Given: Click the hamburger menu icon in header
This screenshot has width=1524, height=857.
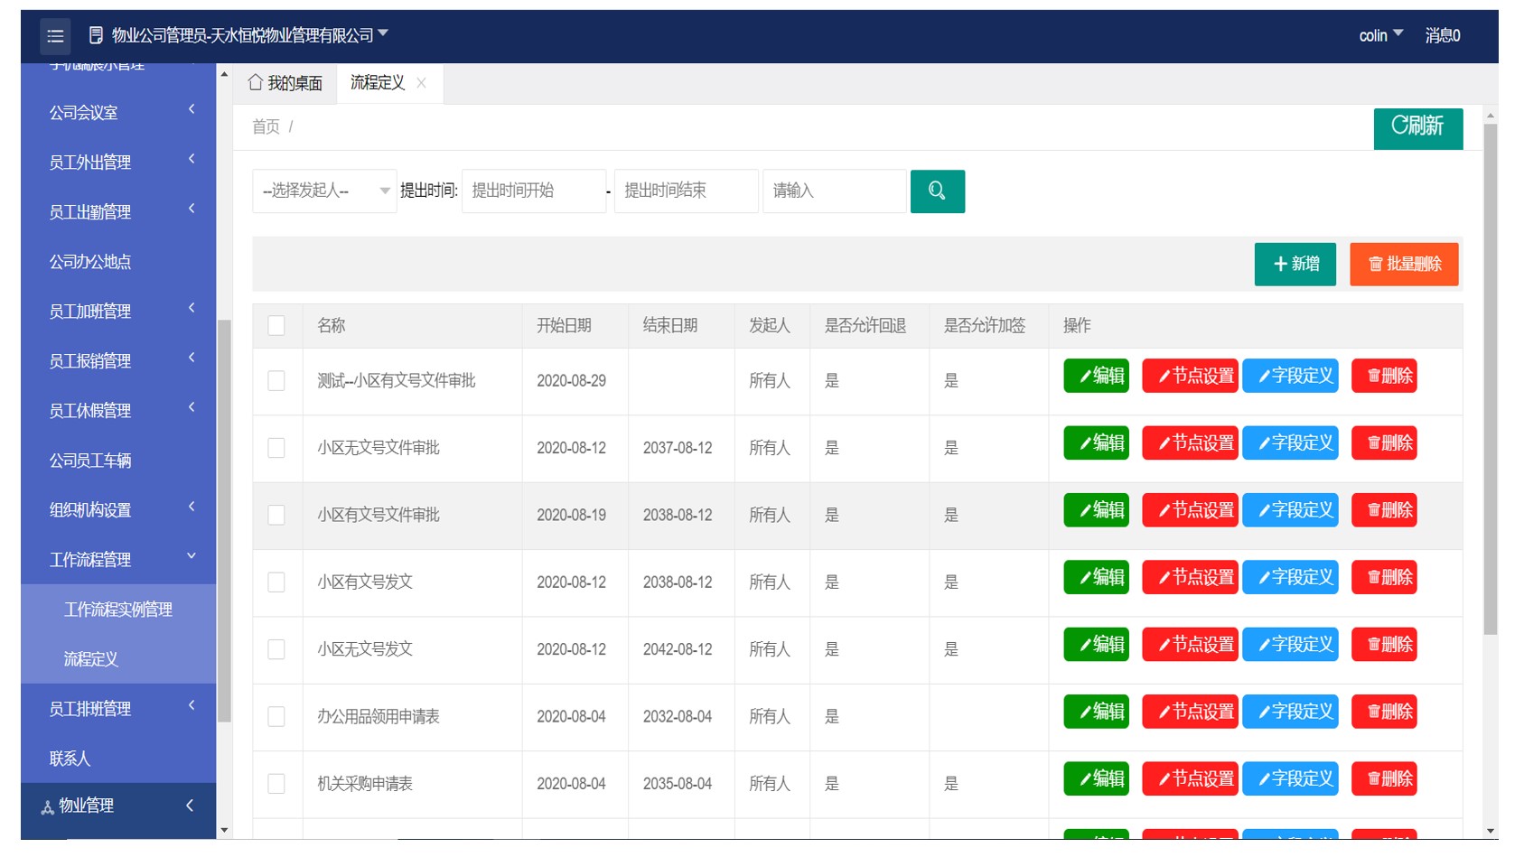Looking at the screenshot, I should 55,36.
